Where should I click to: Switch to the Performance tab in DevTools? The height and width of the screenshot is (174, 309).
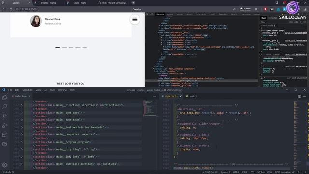tap(201, 14)
